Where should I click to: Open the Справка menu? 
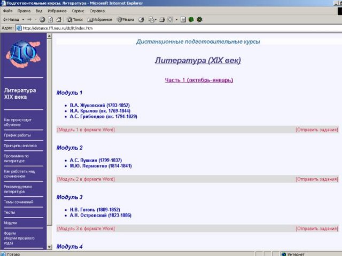tap(97, 11)
